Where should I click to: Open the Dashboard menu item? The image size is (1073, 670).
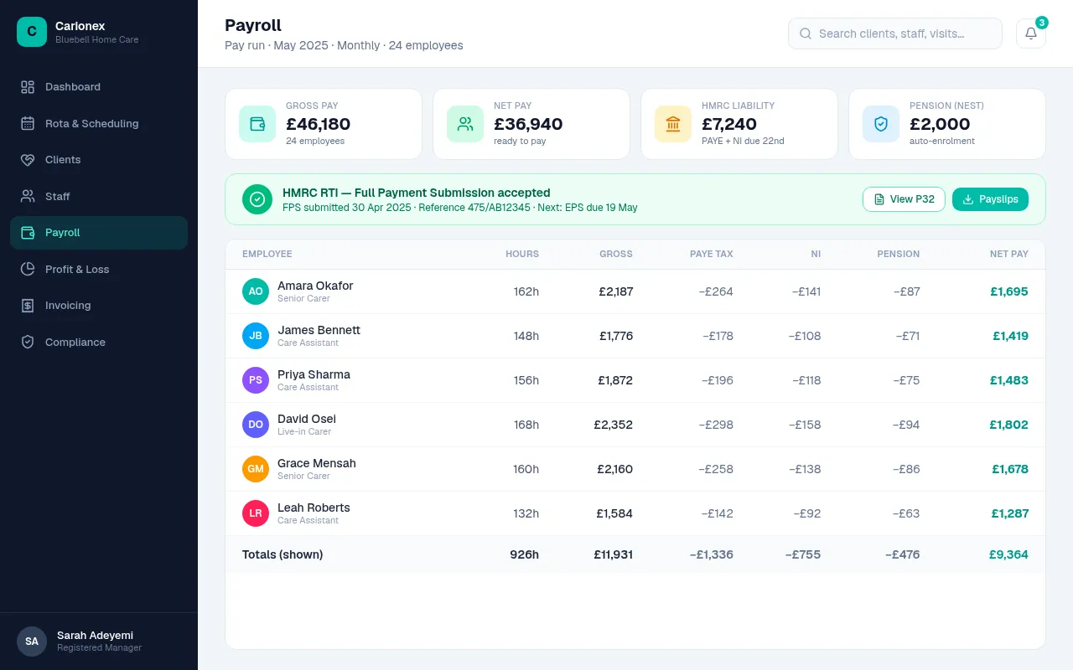[99, 87]
